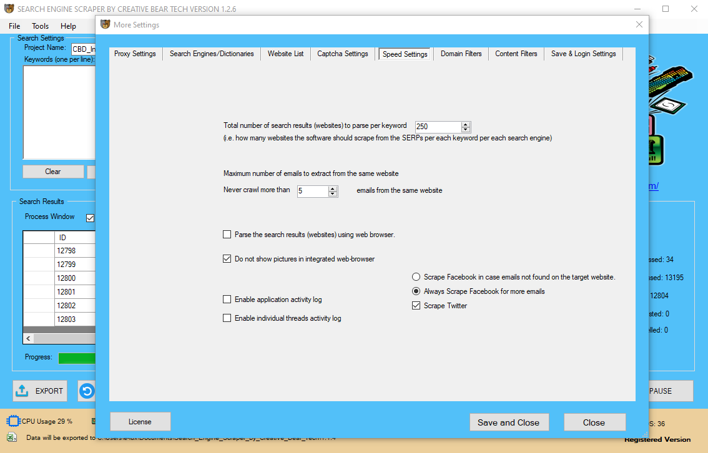708x453 pixels.
Task: Increase maximum emails per website value
Action: 333,188
